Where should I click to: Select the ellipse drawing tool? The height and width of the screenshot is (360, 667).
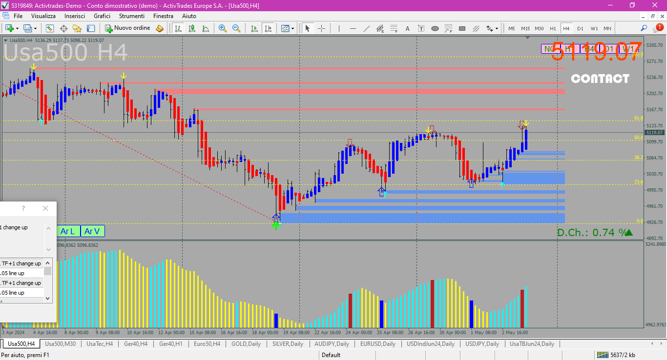pyautogui.click(x=435, y=28)
